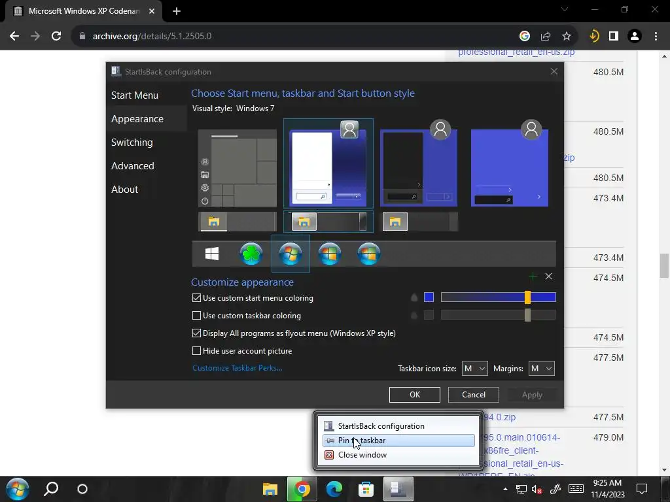Click the muted volume tray icon
The image size is (670, 502).
537,489
